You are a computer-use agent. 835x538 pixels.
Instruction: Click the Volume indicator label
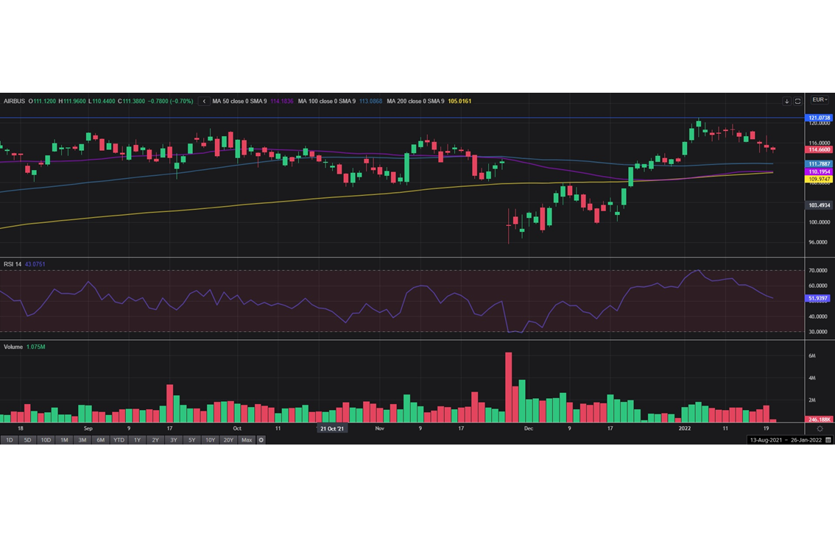click(13, 347)
